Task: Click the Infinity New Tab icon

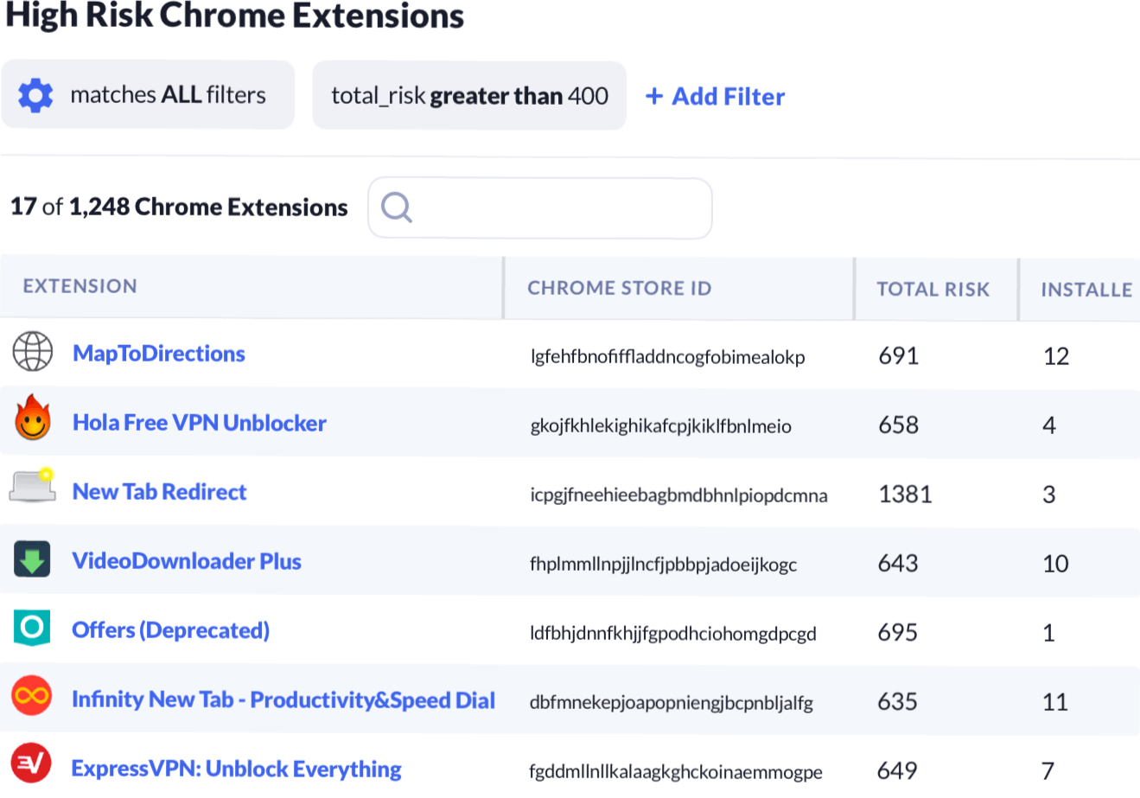Action: 33,697
